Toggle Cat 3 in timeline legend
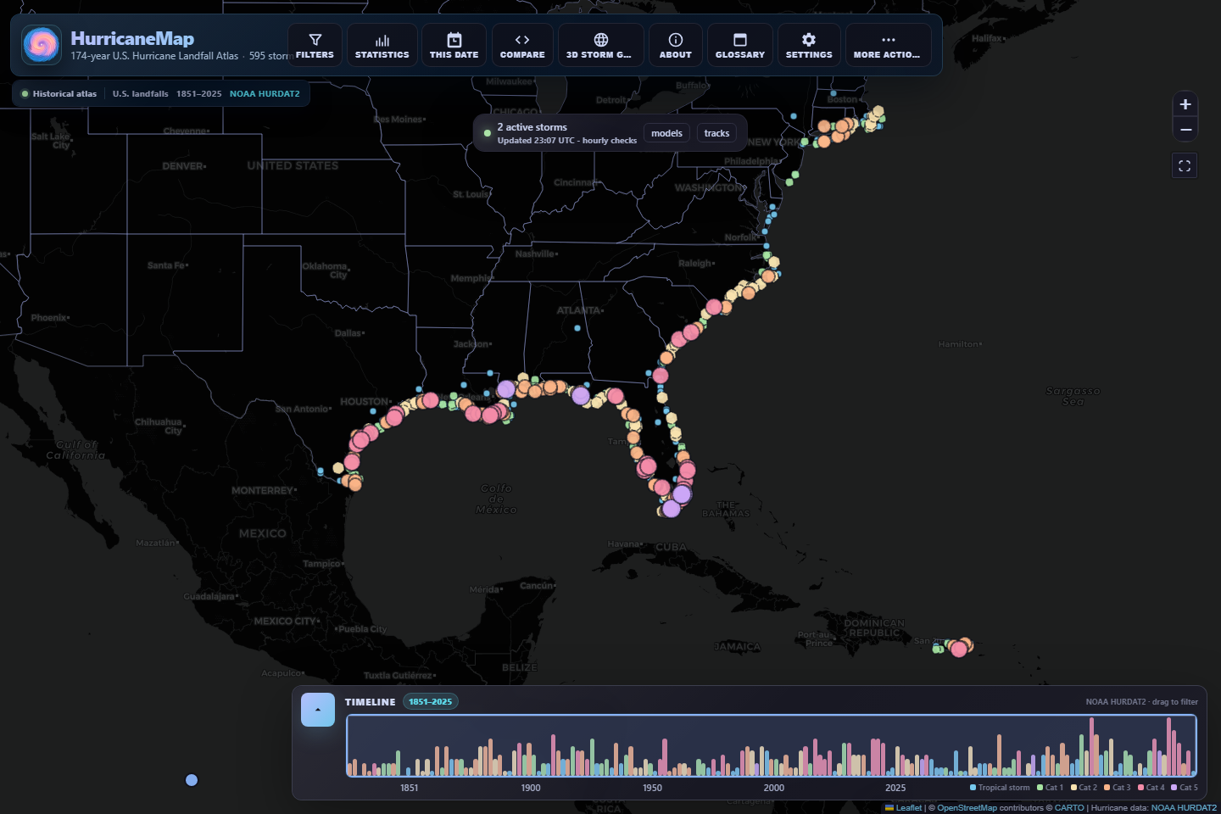 tap(1118, 788)
